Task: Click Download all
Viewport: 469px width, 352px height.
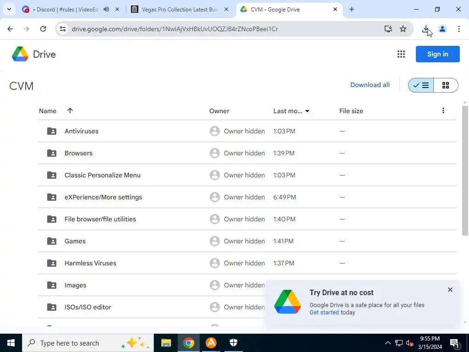Action: 370,85
